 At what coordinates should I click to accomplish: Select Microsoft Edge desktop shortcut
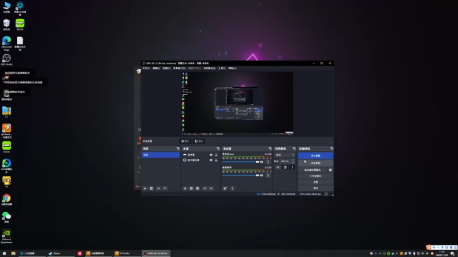pyautogui.click(x=6, y=43)
